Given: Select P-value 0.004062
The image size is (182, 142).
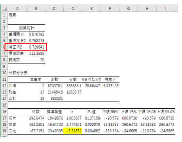Looking at the screenshot, I should tap(92, 131).
